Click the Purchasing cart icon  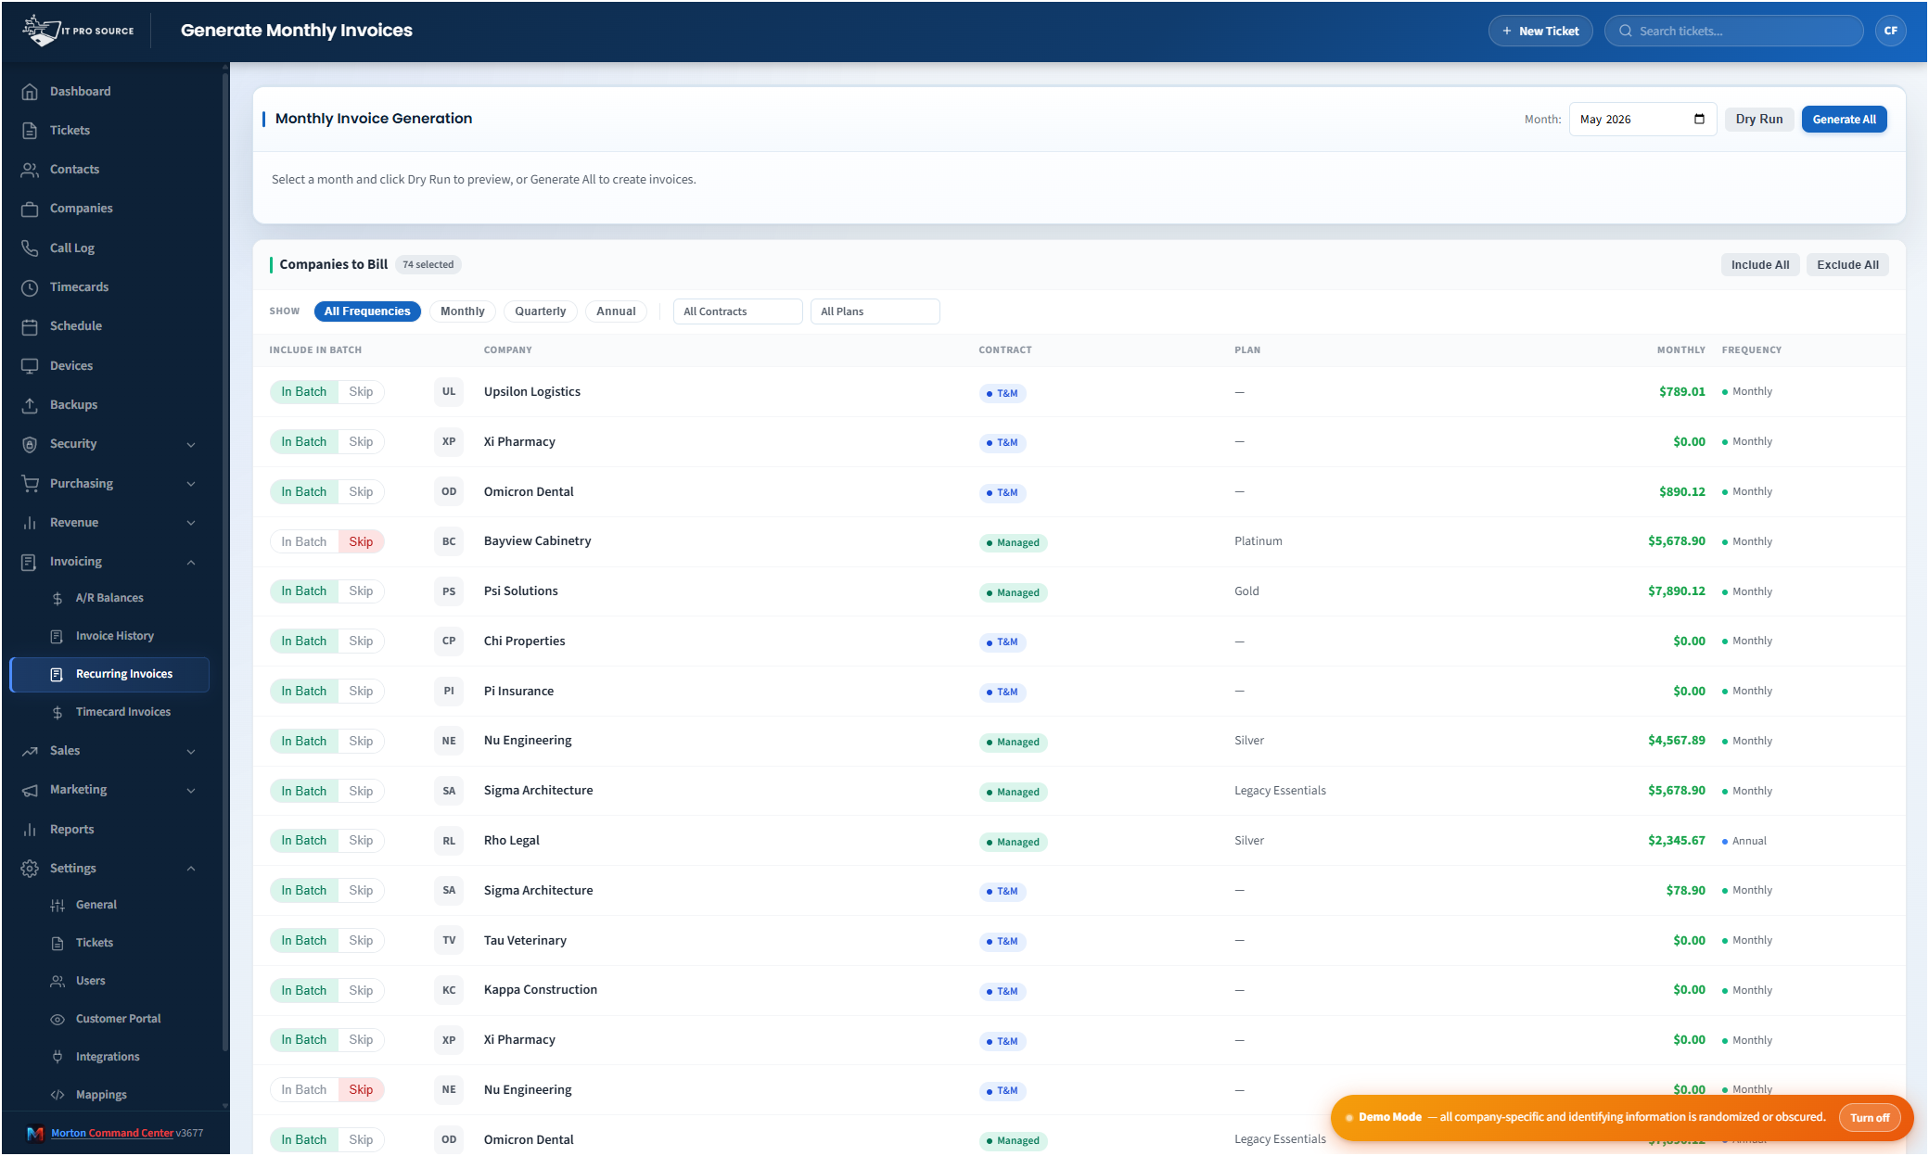30,484
